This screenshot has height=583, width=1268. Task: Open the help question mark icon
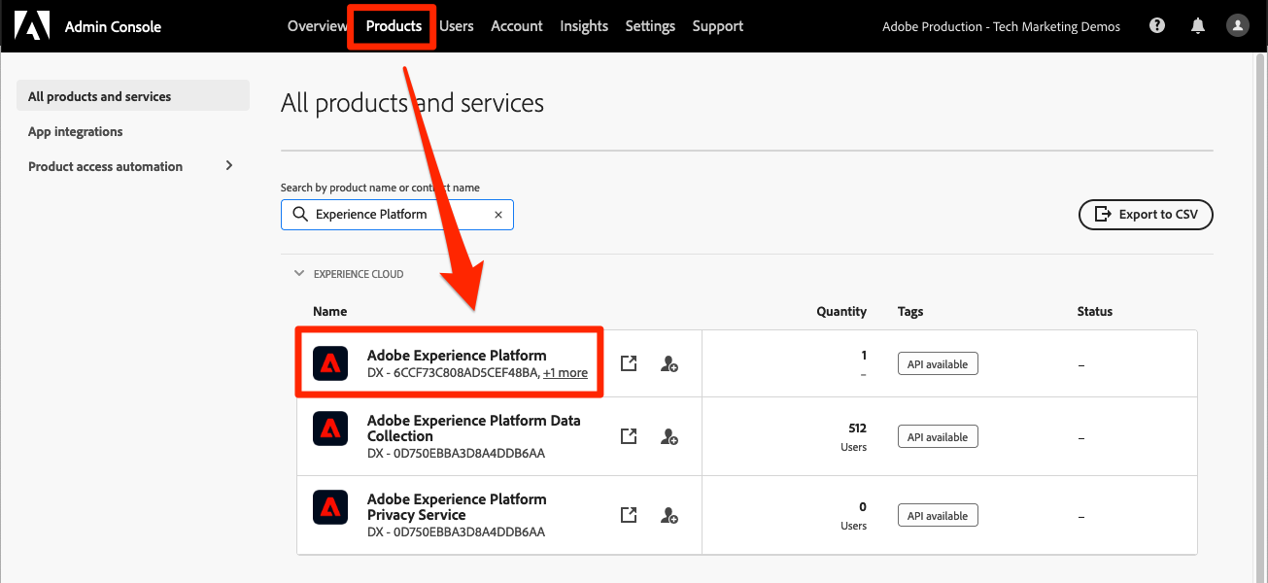tap(1156, 26)
